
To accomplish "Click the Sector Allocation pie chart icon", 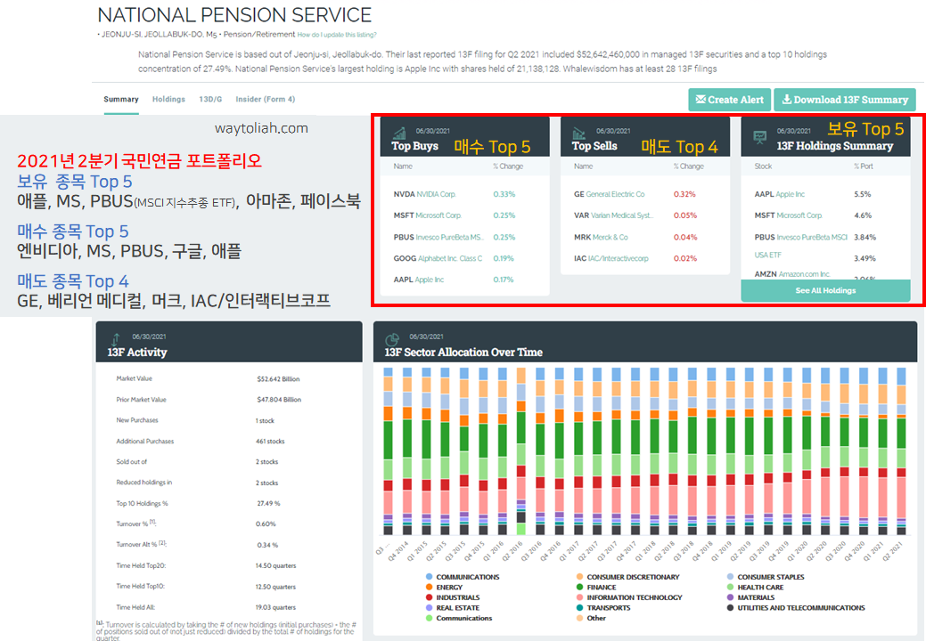I will point(392,340).
